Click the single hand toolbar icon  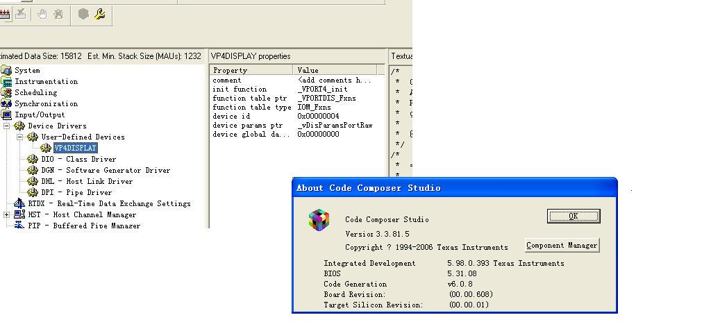click(42, 14)
